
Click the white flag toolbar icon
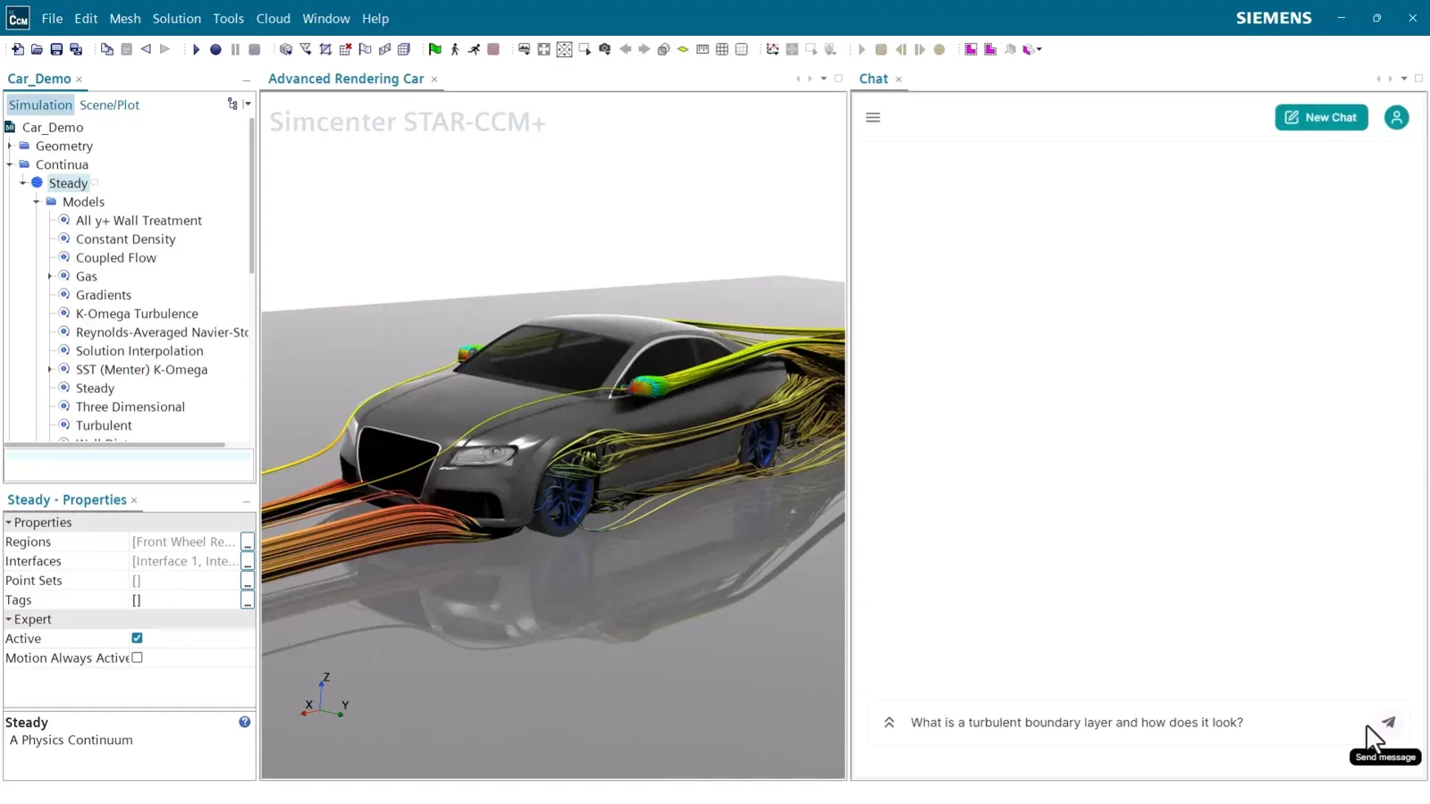click(x=365, y=49)
